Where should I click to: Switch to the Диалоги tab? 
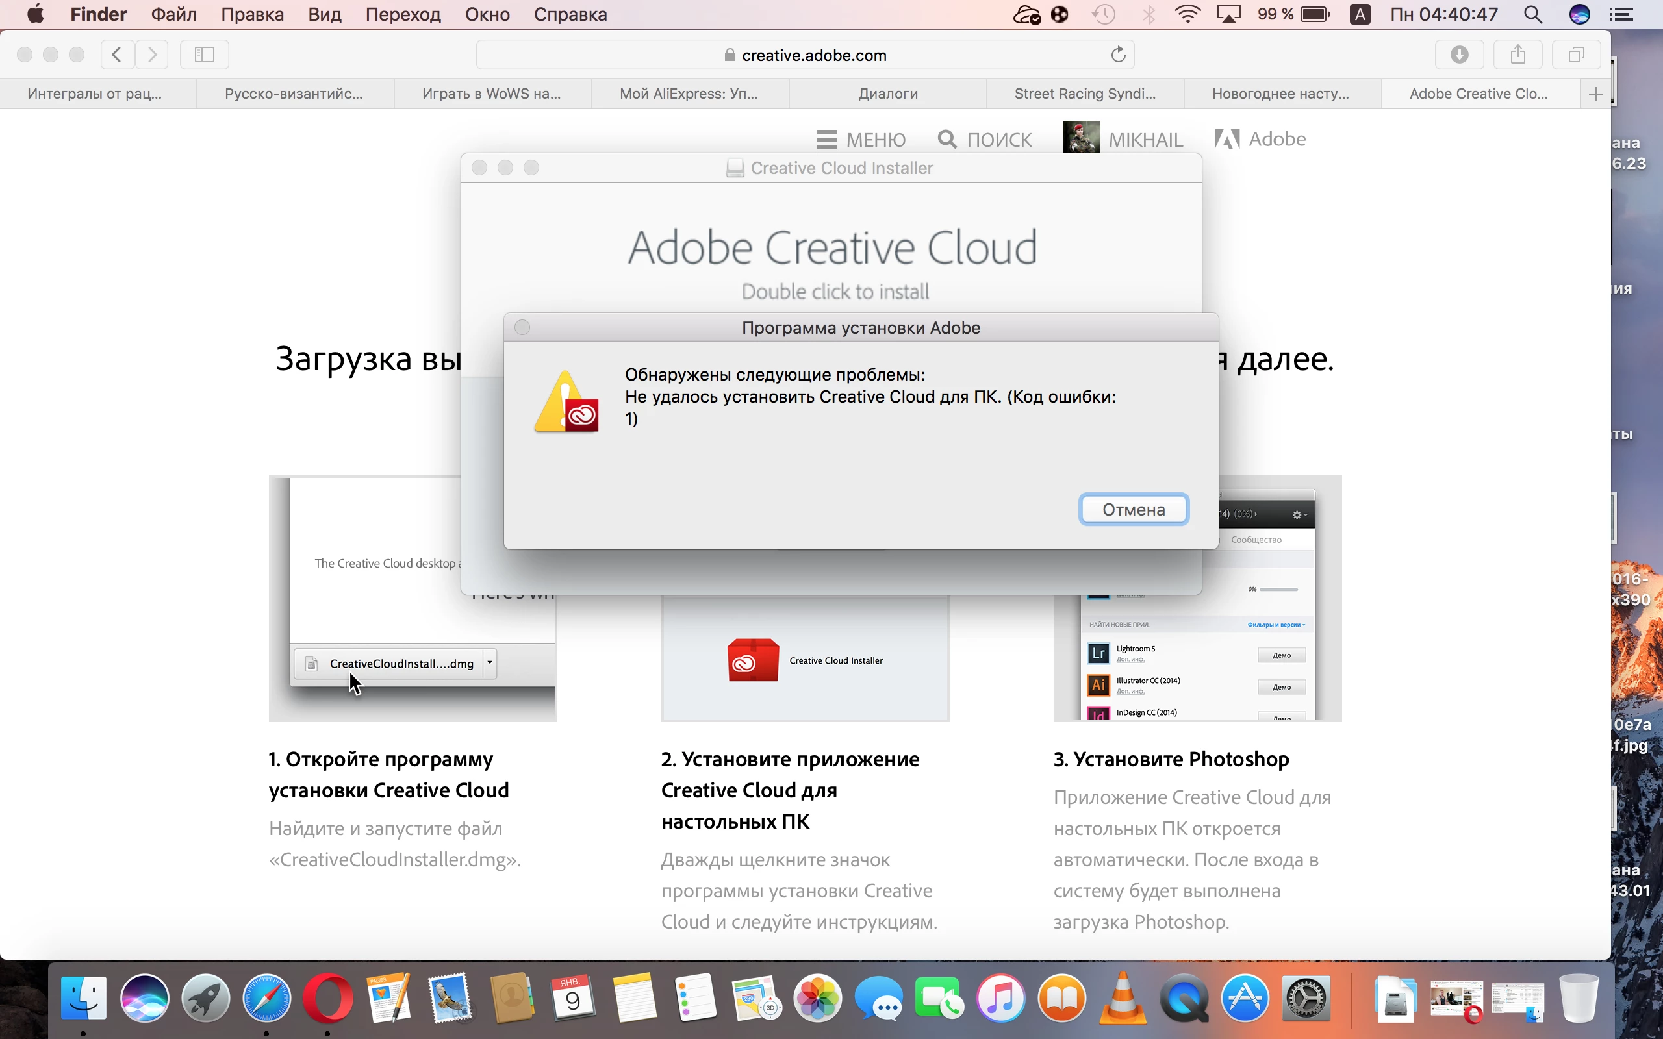(887, 94)
